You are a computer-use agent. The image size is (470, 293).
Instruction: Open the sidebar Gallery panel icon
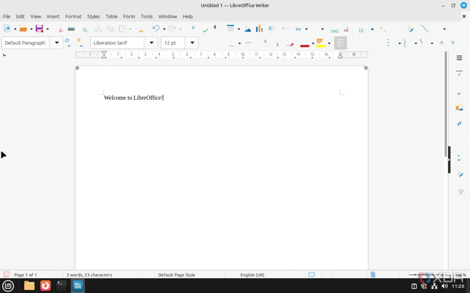pyautogui.click(x=459, y=107)
